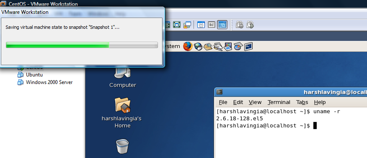The width and height of the screenshot is (367, 158).
Task: Open View menu in terminal
Action: pyautogui.click(x=255, y=102)
